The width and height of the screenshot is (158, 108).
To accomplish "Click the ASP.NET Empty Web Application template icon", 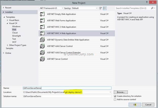I will (x=42, y=14).
